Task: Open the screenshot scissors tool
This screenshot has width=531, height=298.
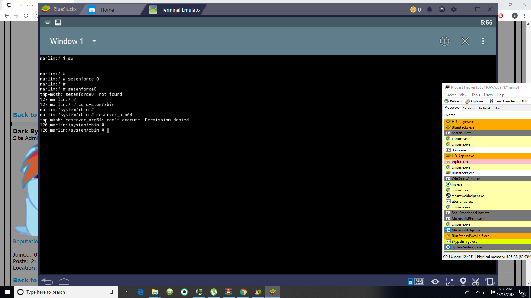Action: click(x=476, y=281)
